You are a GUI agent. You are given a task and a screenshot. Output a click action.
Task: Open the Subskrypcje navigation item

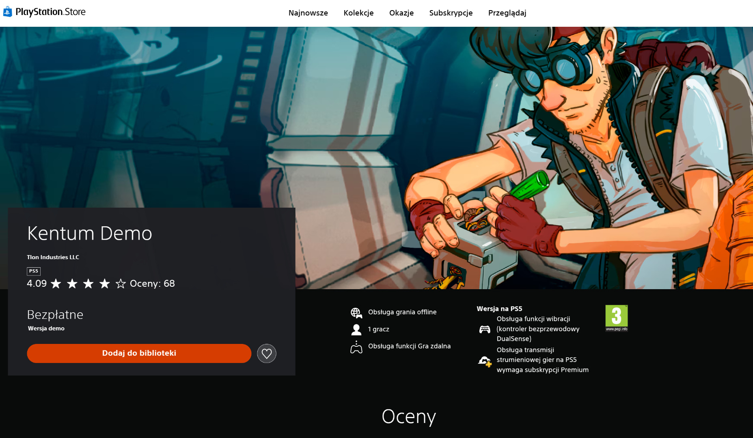[451, 13]
